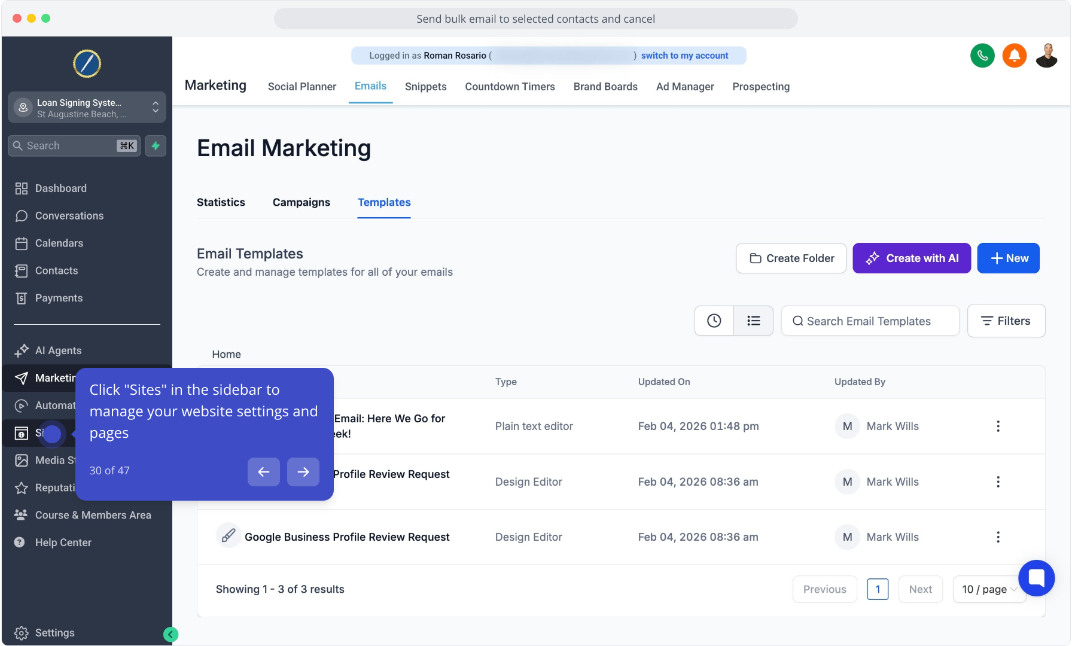Click the green phone call icon
The image size is (1072, 646).
pyautogui.click(x=982, y=56)
